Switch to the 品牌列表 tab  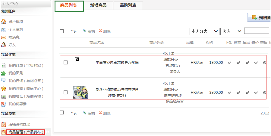click(128, 5)
